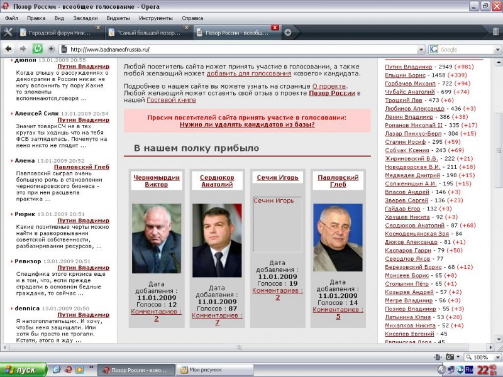
Task: Switch to the "Самый большой позор" tab
Action: 149,33
